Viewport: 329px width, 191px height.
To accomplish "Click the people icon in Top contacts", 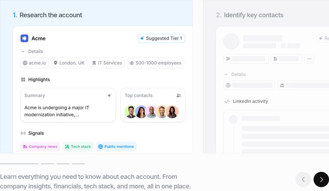I will (x=179, y=95).
